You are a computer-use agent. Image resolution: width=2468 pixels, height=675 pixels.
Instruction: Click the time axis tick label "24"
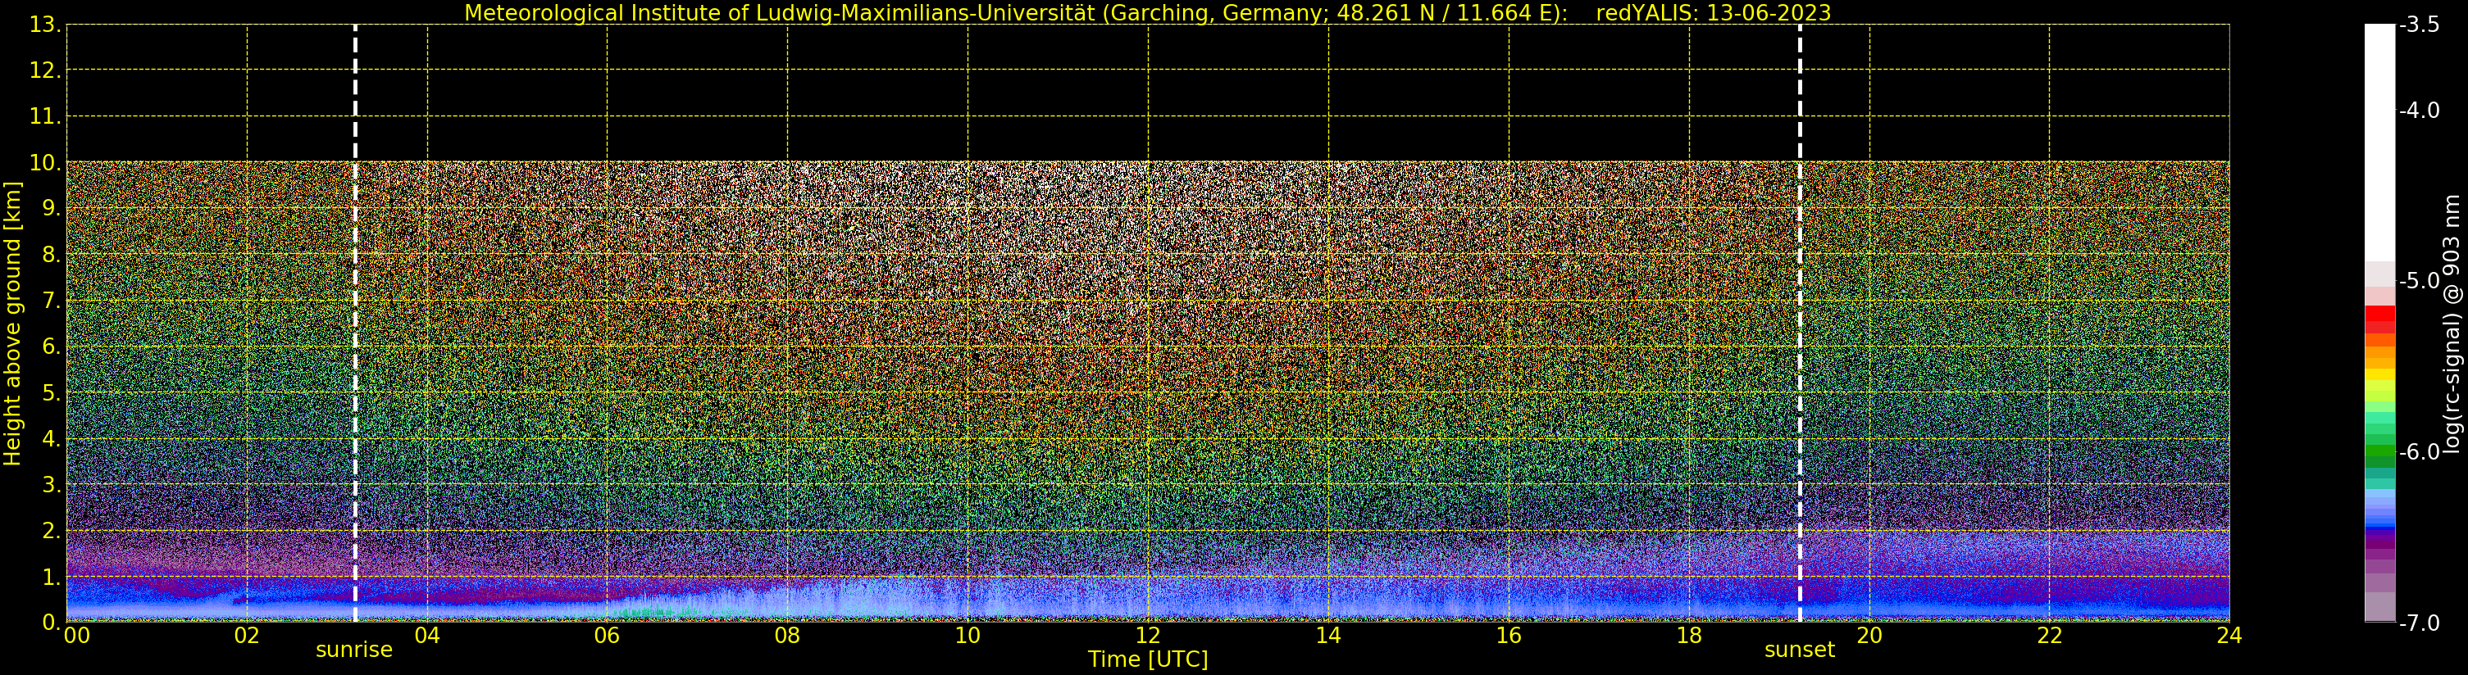(2229, 636)
